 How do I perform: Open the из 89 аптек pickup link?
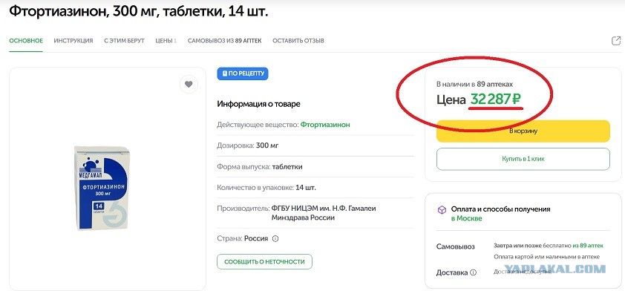click(x=588, y=246)
